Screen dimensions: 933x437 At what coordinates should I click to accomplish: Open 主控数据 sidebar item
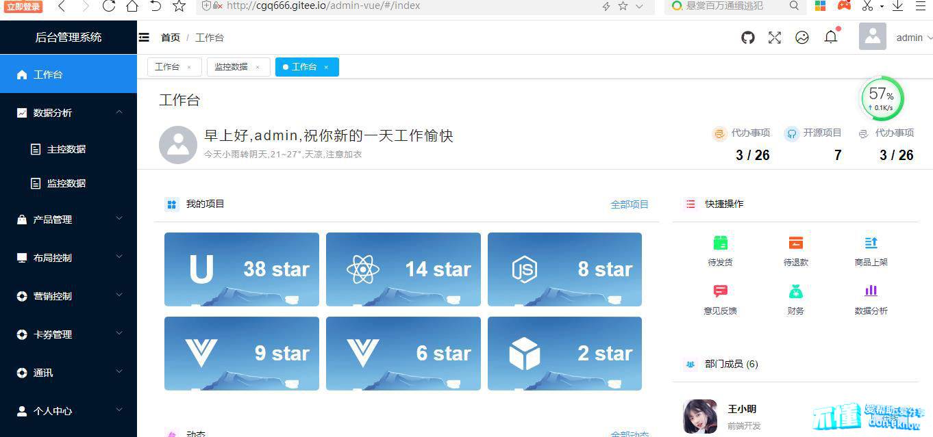click(69, 148)
